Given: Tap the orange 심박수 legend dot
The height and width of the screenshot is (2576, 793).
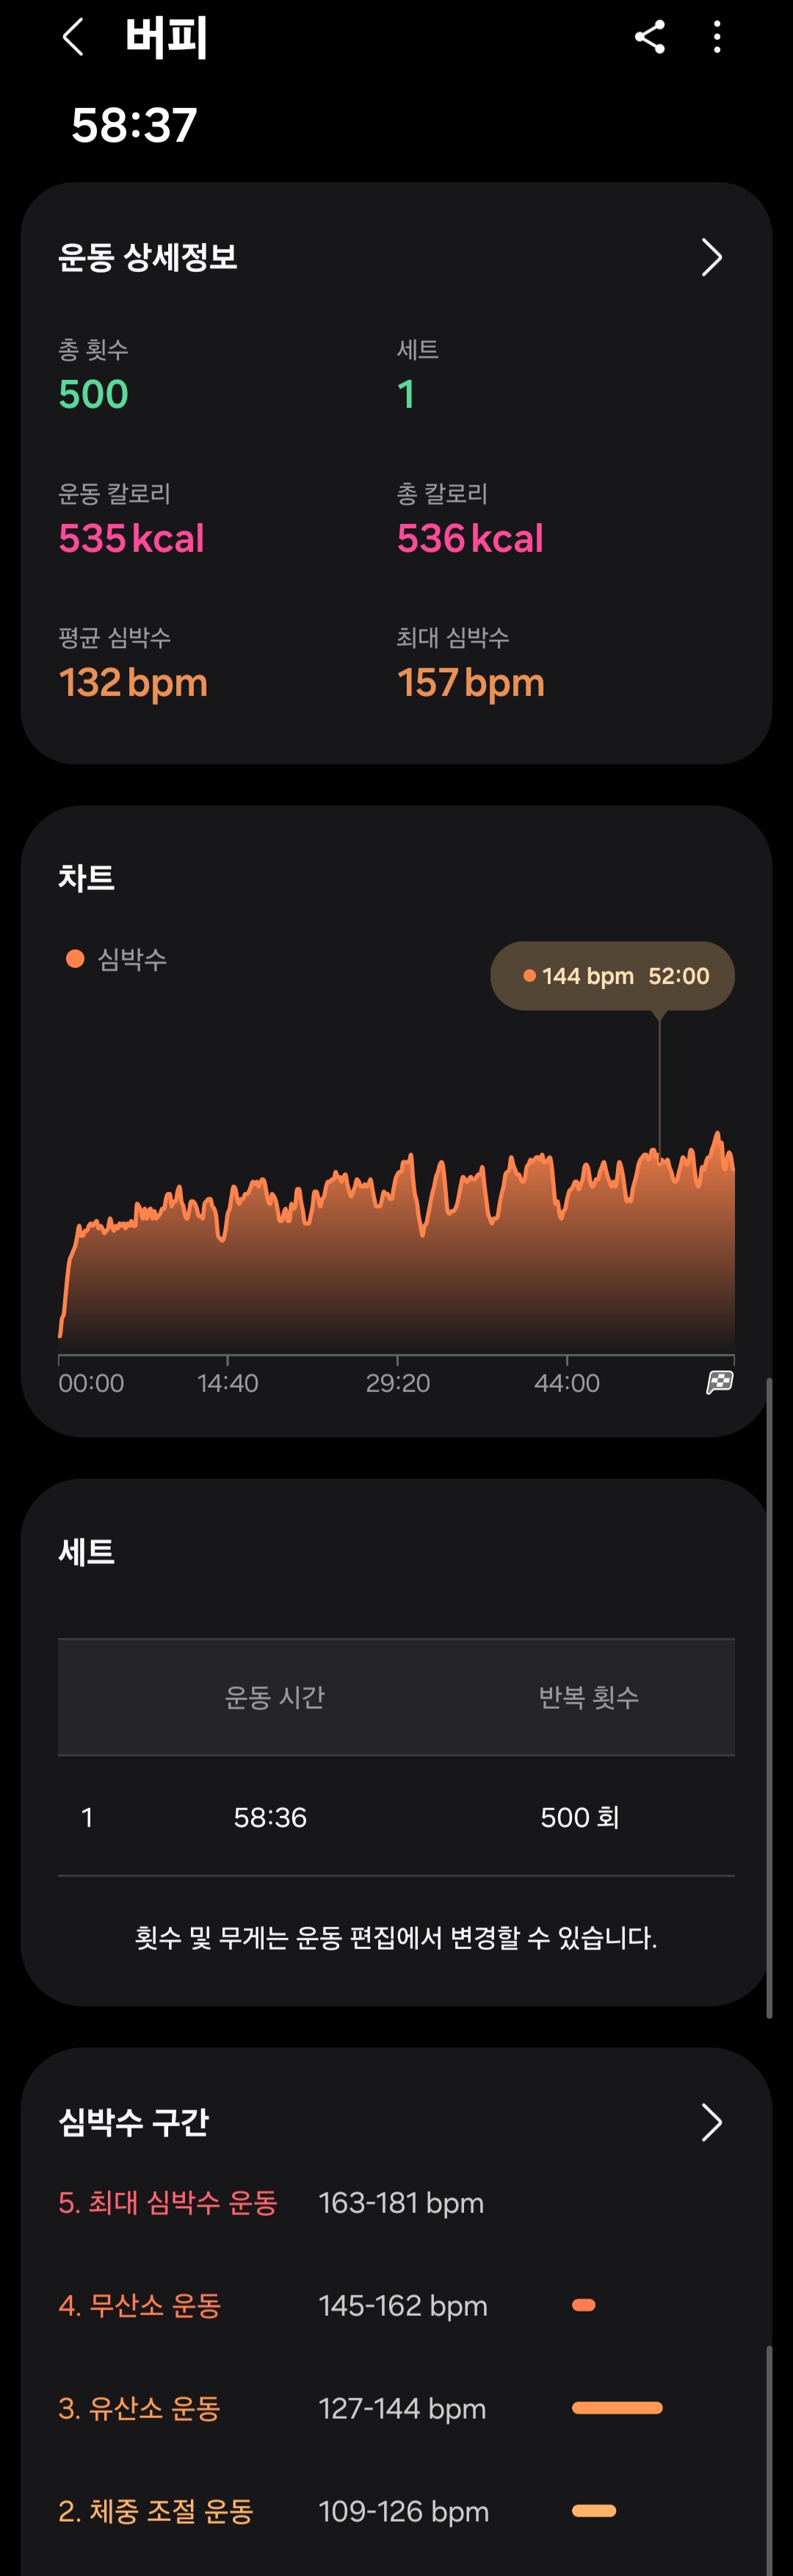Looking at the screenshot, I should pyautogui.click(x=75, y=959).
